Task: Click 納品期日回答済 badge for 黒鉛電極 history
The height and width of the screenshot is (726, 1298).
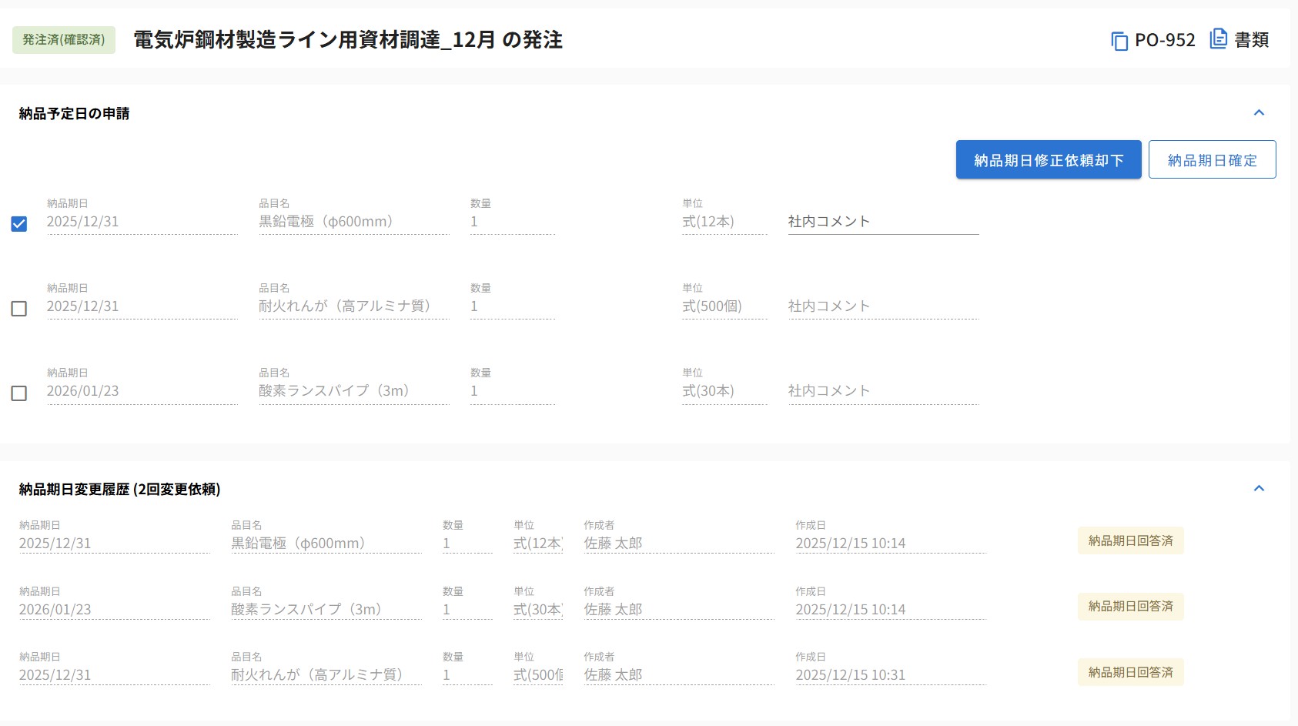Action: (x=1130, y=541)
